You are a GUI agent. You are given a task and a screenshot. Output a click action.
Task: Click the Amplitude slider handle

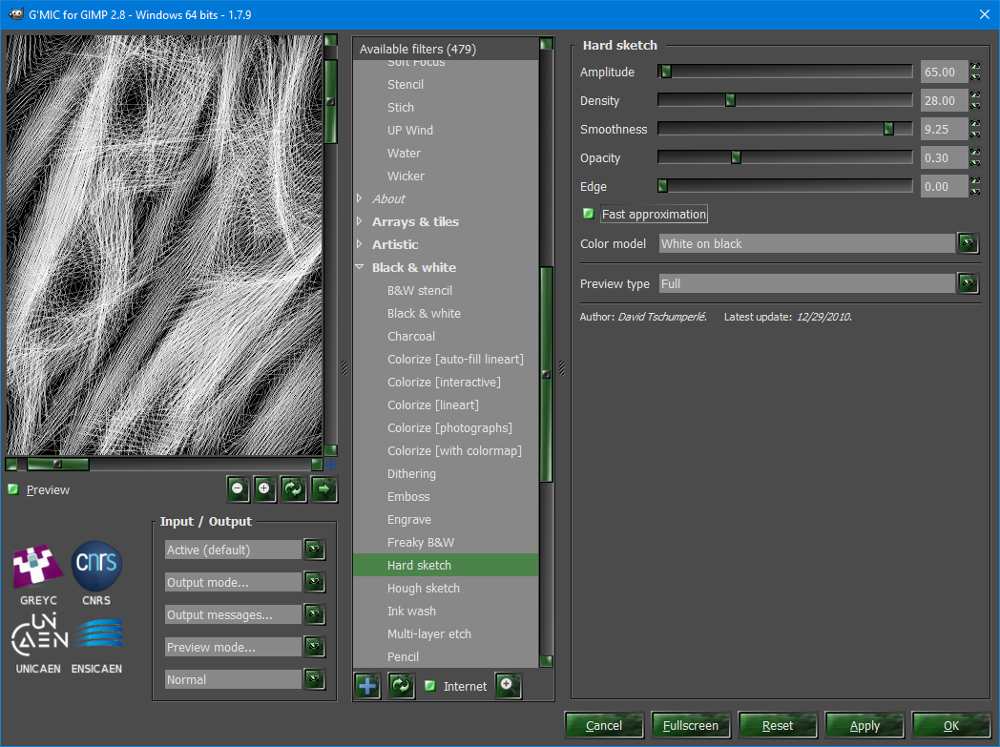(x=666, y=72)
